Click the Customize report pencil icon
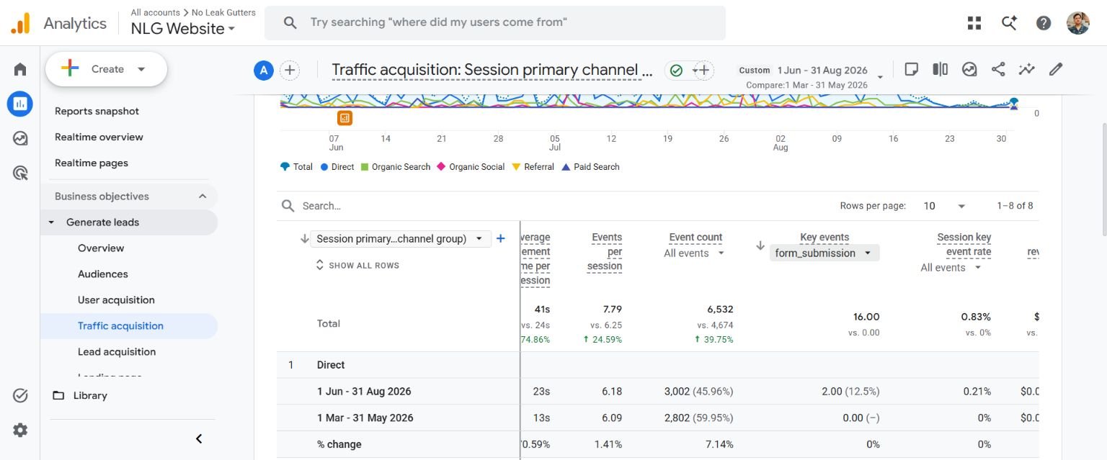The width and height of the screenshot is (1107, 460). (1056, 69)
